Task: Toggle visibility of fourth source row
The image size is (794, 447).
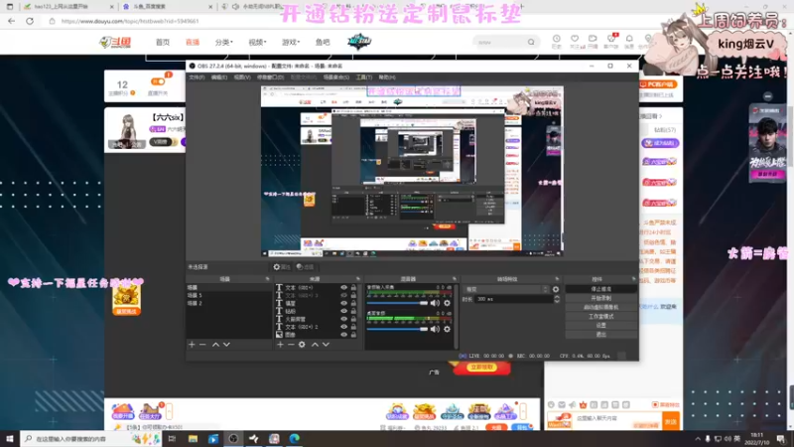Action: click(343, 311)
